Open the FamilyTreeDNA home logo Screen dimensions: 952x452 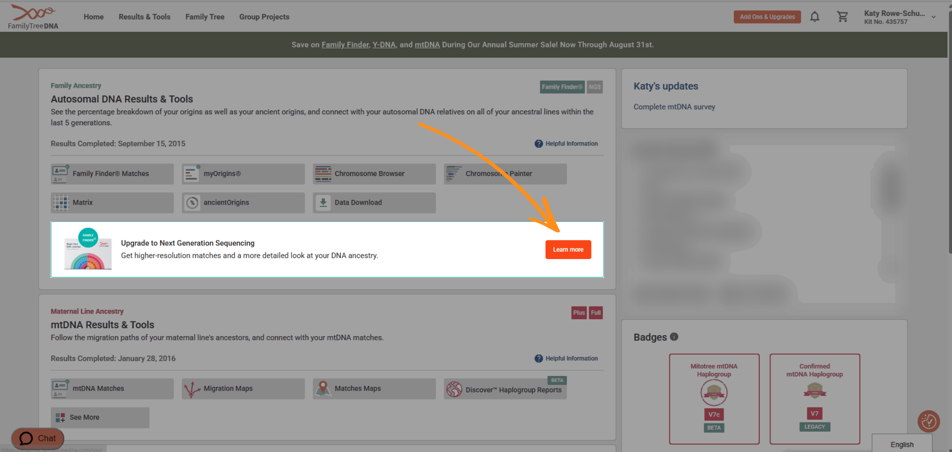click(33, 17)
